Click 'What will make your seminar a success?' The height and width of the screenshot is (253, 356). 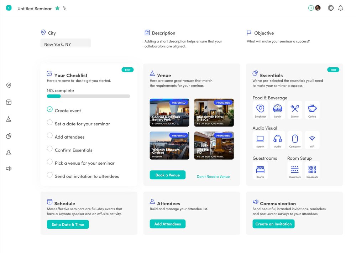tap(278, 41)
